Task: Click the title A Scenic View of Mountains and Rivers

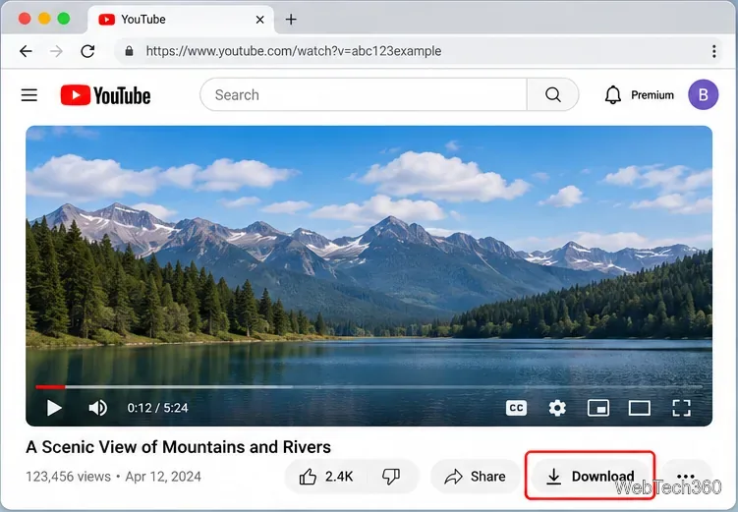Action: pyautogui.click(x=179, y=446)
